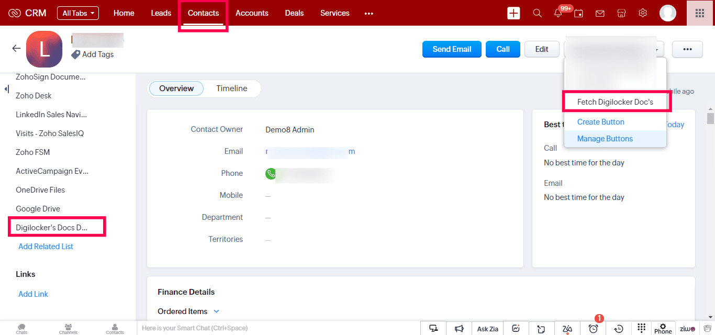The width and height of the screenshot is (715, 335).
Task: Switch to the Timeline view
Action: pyautogui.click(x=232, y=88)
